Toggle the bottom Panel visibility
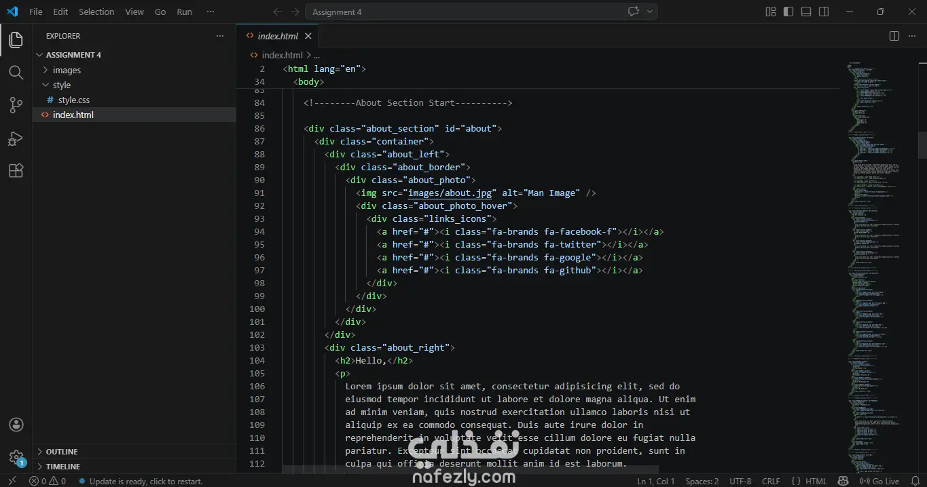 click(806, 12)
